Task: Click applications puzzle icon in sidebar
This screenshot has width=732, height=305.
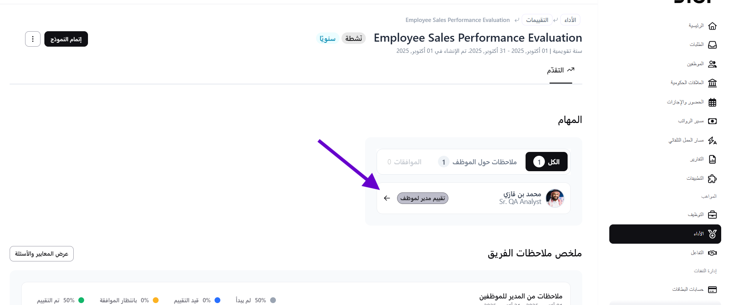Action: (x=712, y=179)
